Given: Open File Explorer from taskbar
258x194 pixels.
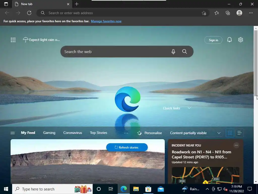Looking at the screenshot, I should coord(136,189).
